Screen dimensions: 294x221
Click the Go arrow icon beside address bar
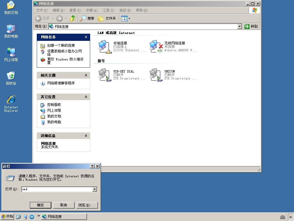247,26
